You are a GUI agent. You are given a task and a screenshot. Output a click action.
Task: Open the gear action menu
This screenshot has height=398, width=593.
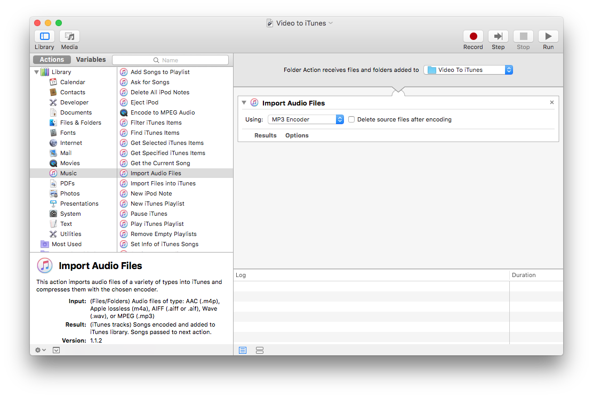[x=40, y=350]
